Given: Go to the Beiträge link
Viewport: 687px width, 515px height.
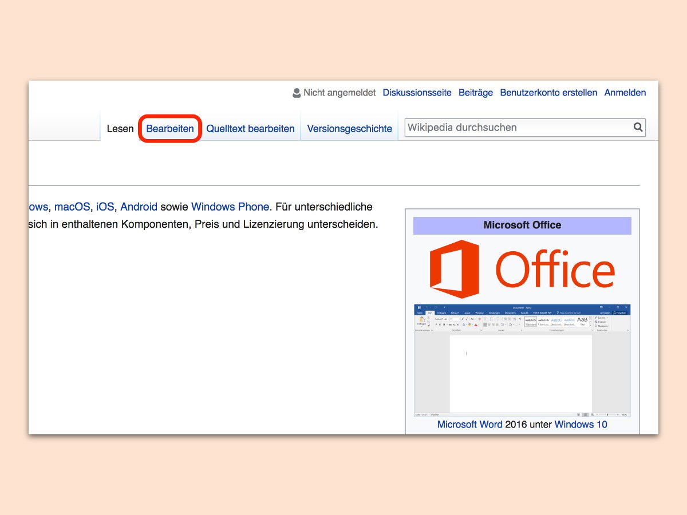Looking at the screenshot, I should (476, 93).
